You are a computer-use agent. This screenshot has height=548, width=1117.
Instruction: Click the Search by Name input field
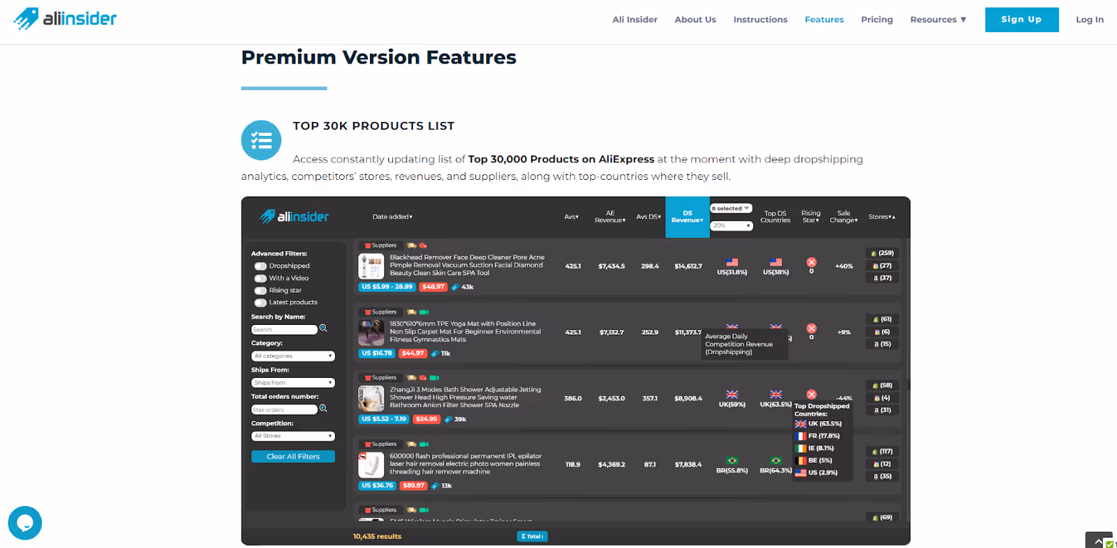(x=284, y=330)
